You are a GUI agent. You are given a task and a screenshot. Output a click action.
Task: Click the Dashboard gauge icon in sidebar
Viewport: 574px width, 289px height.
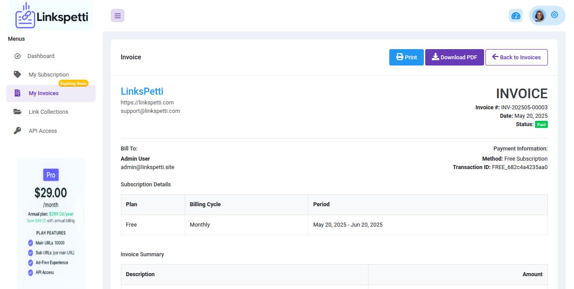(18, 56)
